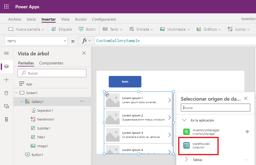Insert a Botón control from ribbon
The width and height of the screenshot is (256, 165).
[87, 29]
